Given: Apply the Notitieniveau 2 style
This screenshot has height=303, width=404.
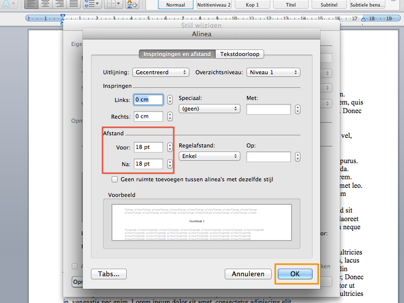Looking at the screenshot, I should coord(214,5).
